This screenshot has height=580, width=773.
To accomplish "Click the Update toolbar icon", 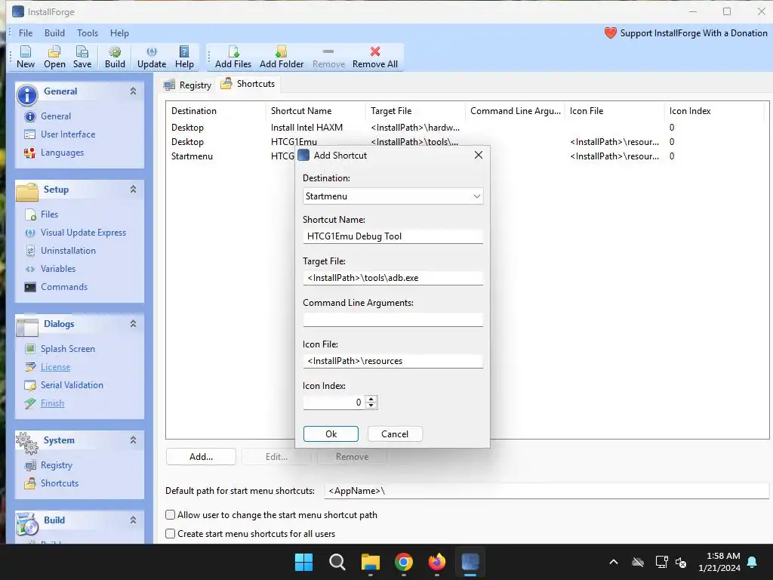I will (x=151, y=57).
